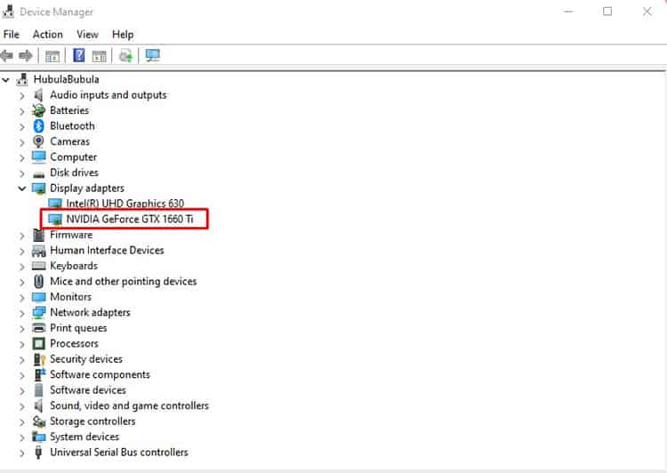Collapse the Display adapters node
The image size is (667, 473).
pyautogui.click(x=22, y=188)
